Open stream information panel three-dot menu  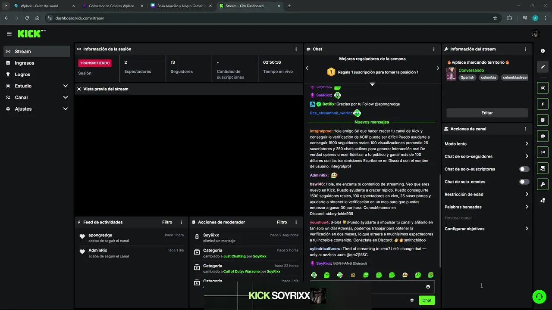(x=525, y=49)
